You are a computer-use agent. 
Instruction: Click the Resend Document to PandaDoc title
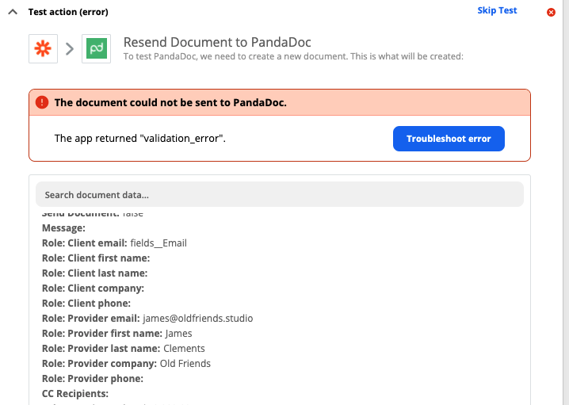click(x=217, y=42)
